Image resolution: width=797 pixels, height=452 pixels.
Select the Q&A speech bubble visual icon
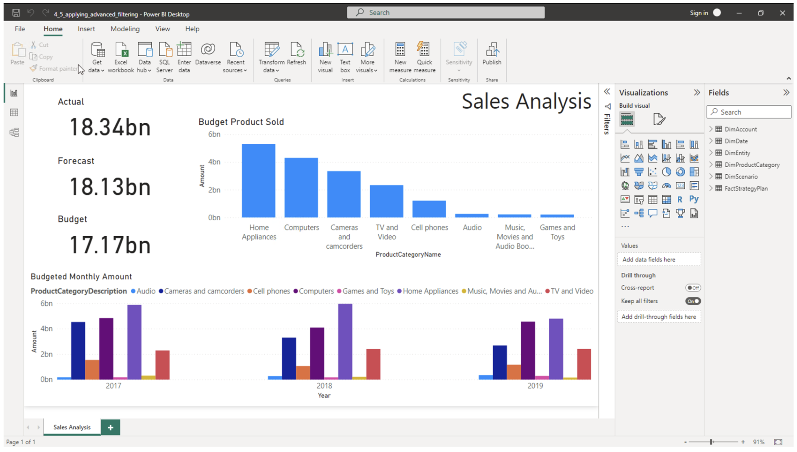point(653,213)
